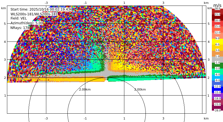The height and width of the screenshot is (122, 223).
Task: Click the 'Field: VEL' label
Action: [19, 18]
